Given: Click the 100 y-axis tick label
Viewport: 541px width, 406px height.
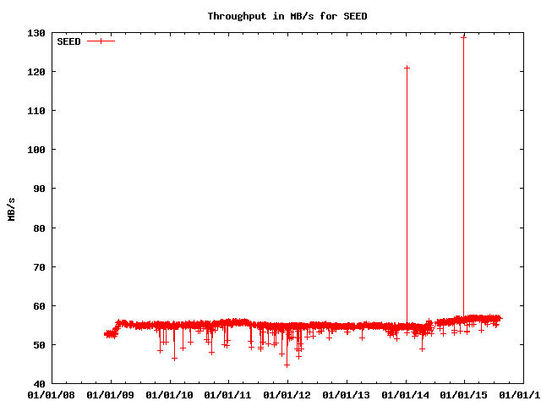Looking at the screenshot, I should [x=36, y=150].
